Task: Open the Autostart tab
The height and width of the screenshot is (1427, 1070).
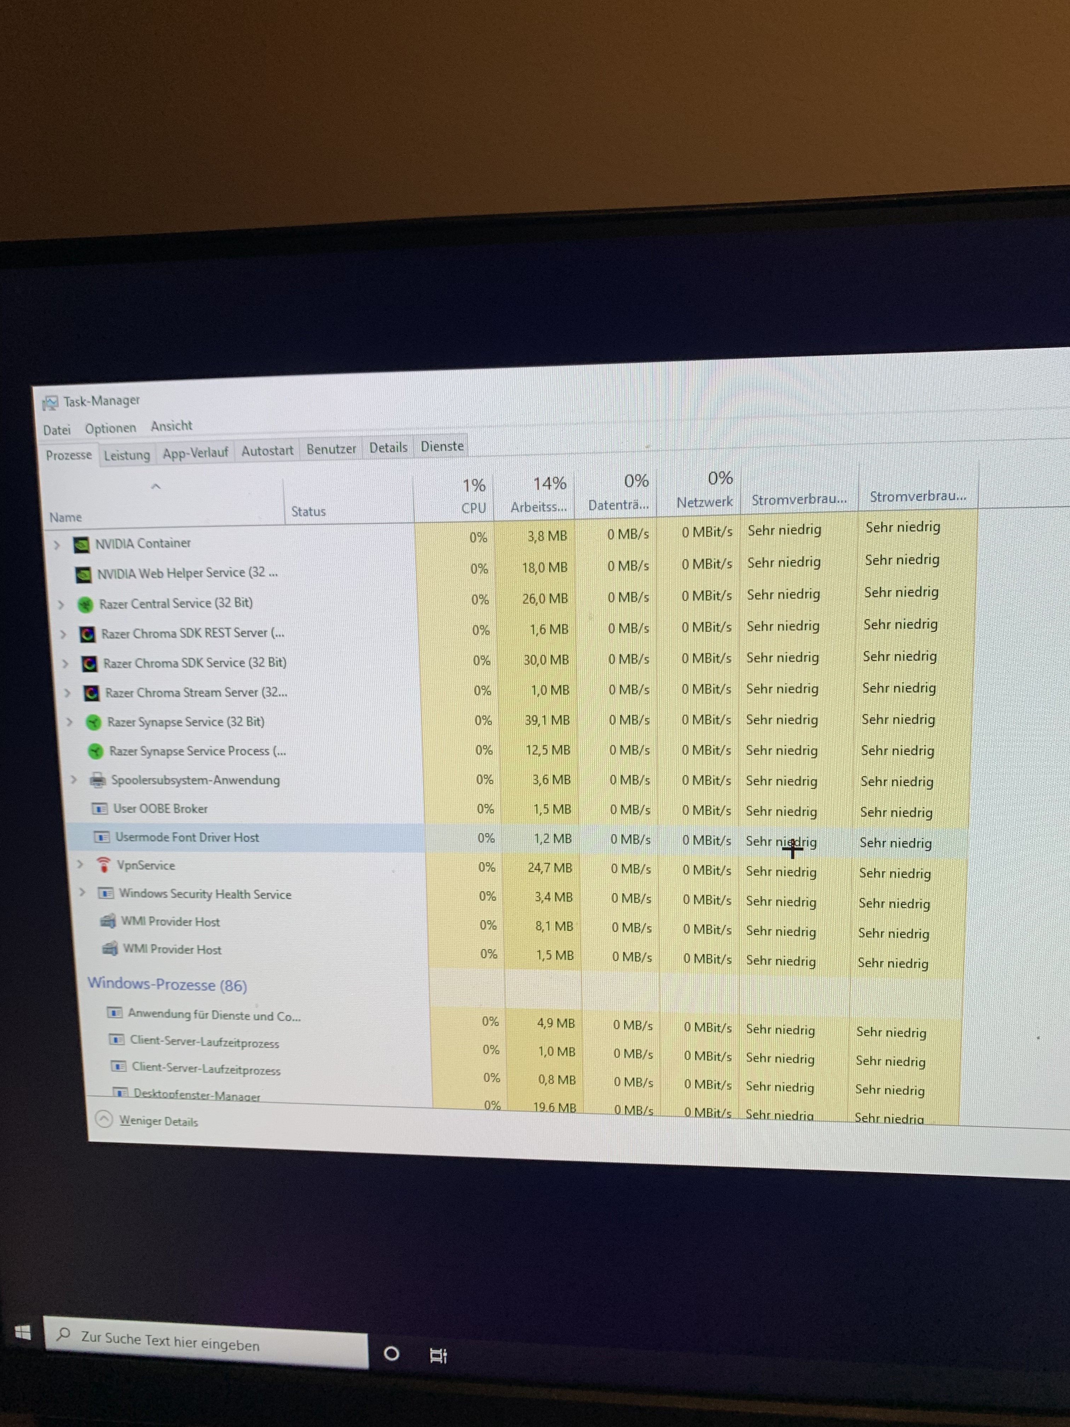Action: pos(267,451)
